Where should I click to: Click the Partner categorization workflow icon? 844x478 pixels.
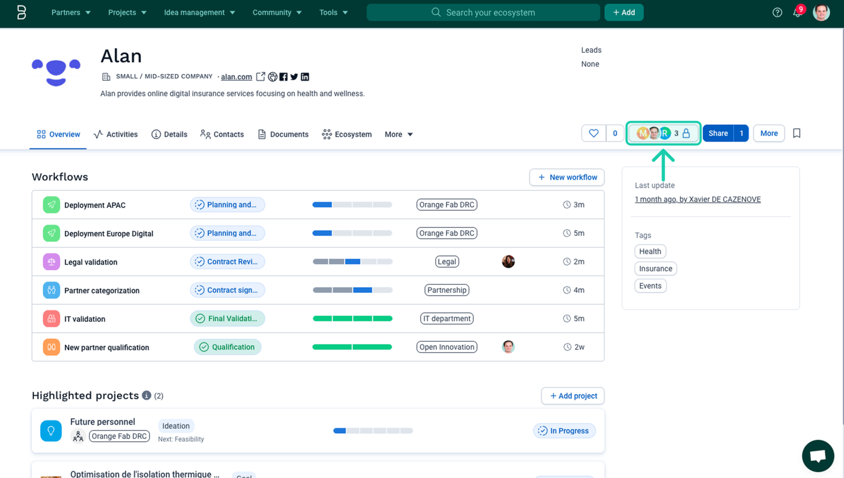click(x=51, y=290)
